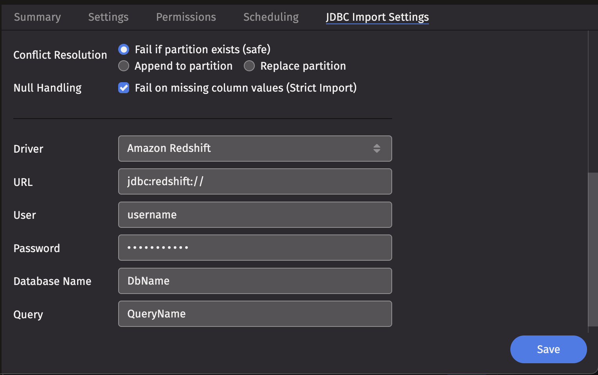Click the Database Name label

tap(52, 281)
